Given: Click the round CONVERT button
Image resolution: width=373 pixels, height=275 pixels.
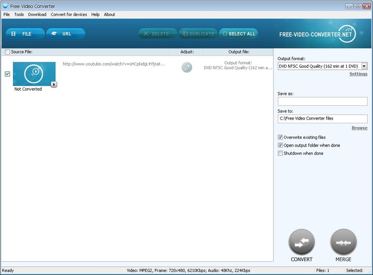Looking at the screenshot, I should tap(301, 242).
